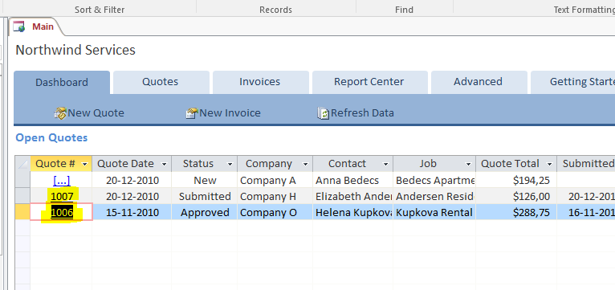Click the Sort & Filter ribbon group label
Image resolution: width=615 pixels, height=290 pixels.
click(100, 10)
